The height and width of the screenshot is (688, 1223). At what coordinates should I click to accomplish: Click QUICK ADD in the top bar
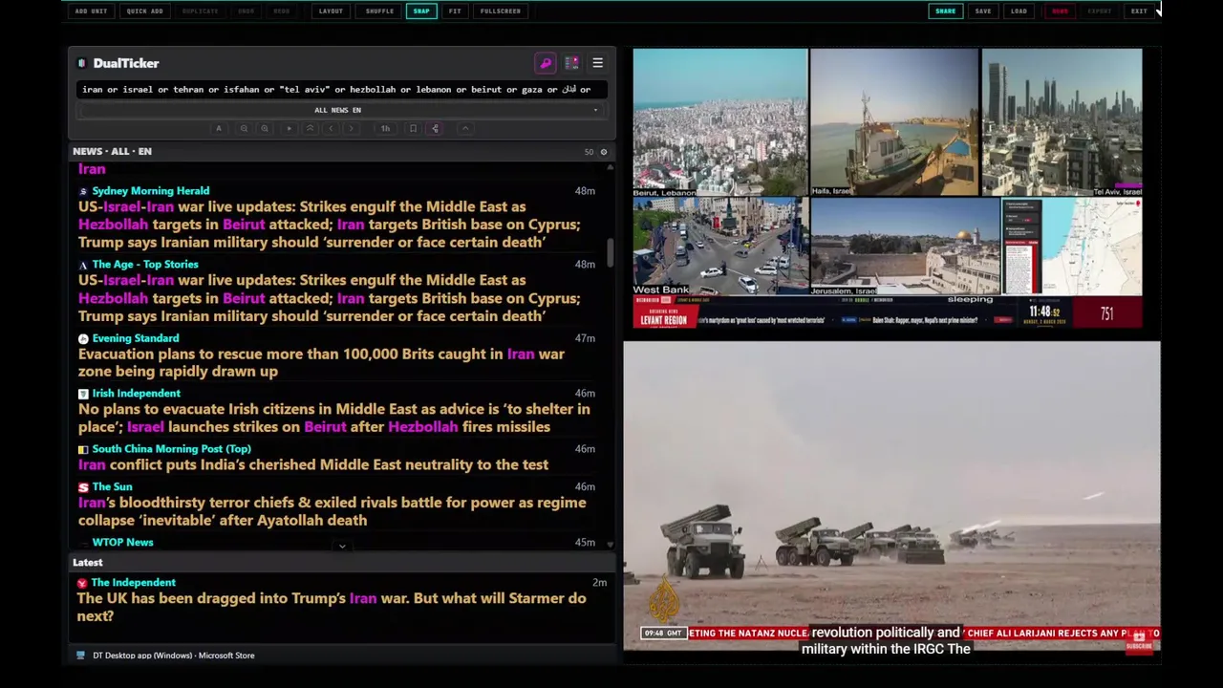coord(144,11)
